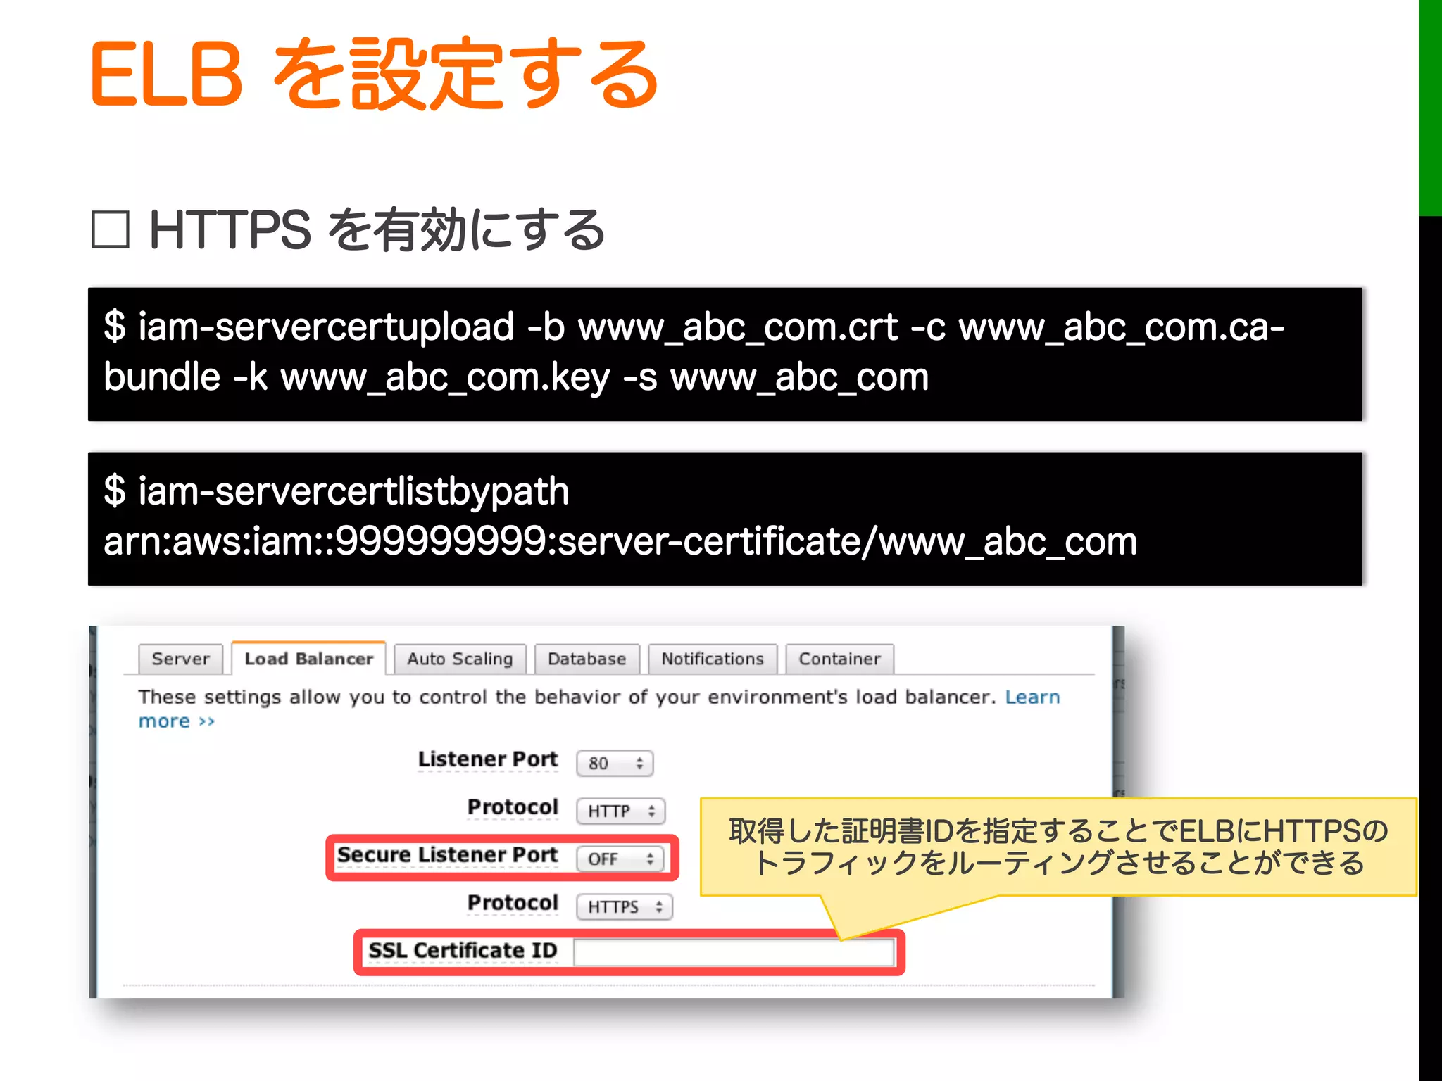Click the iam-servercertupload command text
This screenshot has width=1442, height=1081.
pyautogui.click(x=694, y=352)
